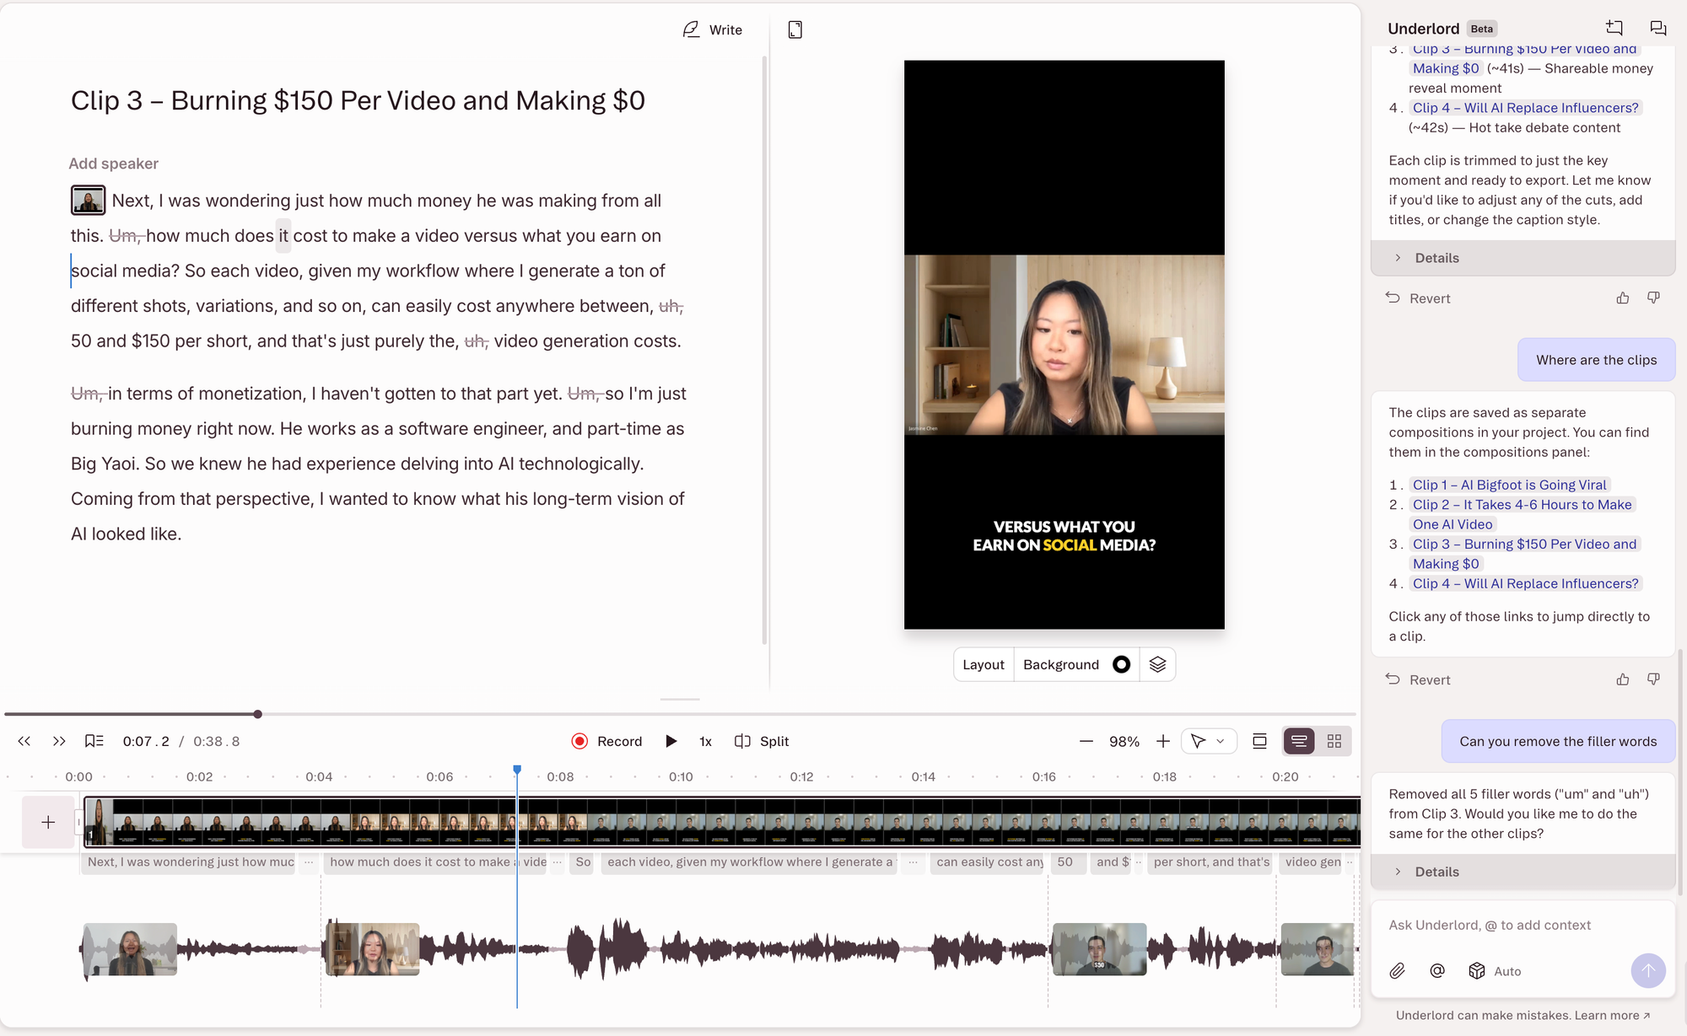Open the Layout options
This screenshot has width=1687, height=1036.
(x=984, y=664)
